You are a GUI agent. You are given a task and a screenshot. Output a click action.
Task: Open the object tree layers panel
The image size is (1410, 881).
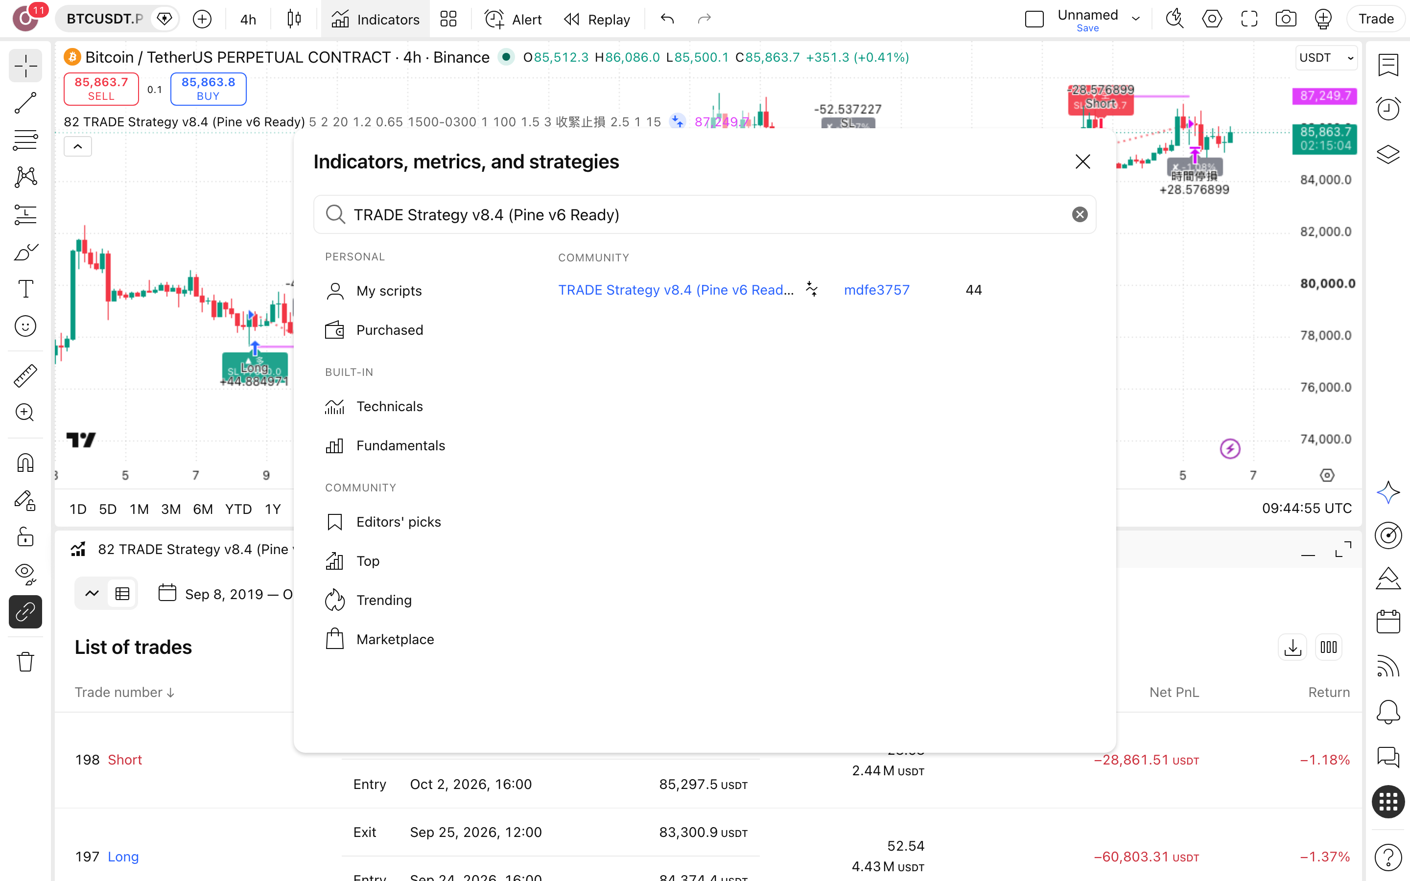click(1388, 154)
